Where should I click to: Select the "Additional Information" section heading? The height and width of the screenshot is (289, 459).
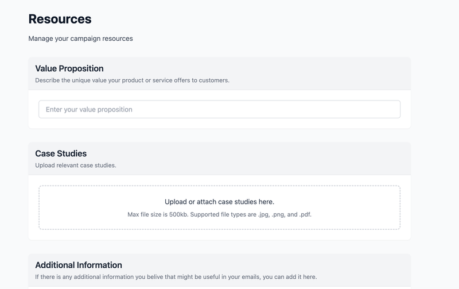tap(79, 265)
